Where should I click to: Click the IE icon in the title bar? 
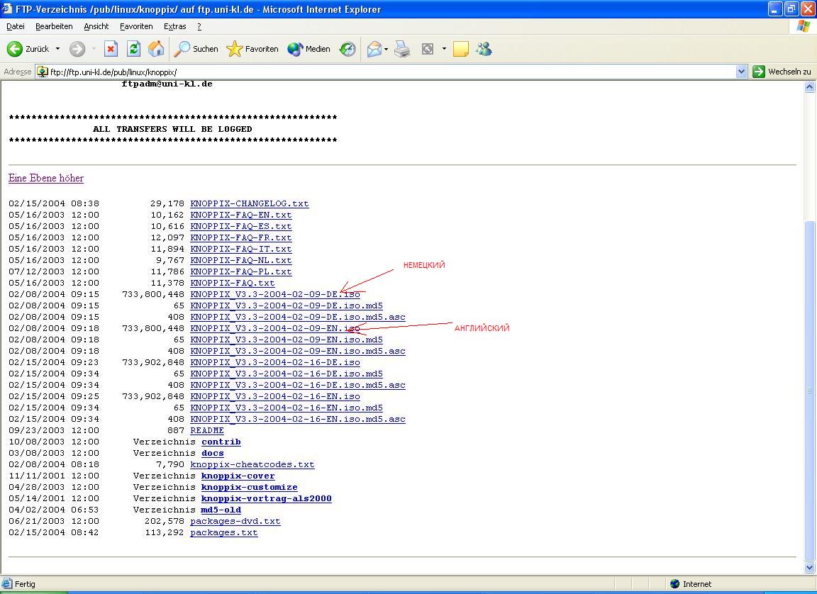coord(7,9)
